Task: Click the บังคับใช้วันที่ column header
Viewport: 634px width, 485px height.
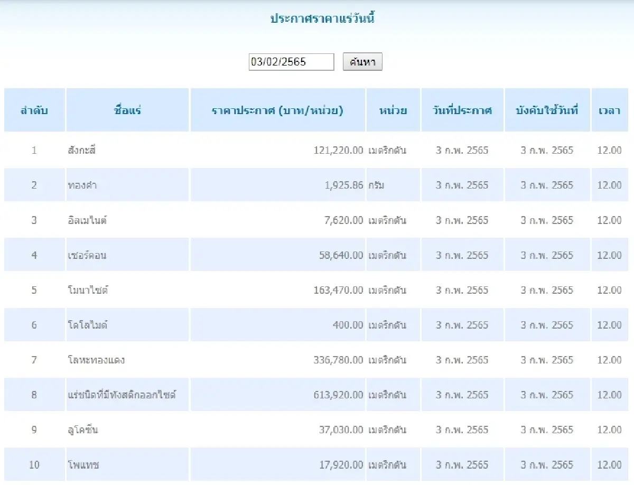Action: coord(547,110)
